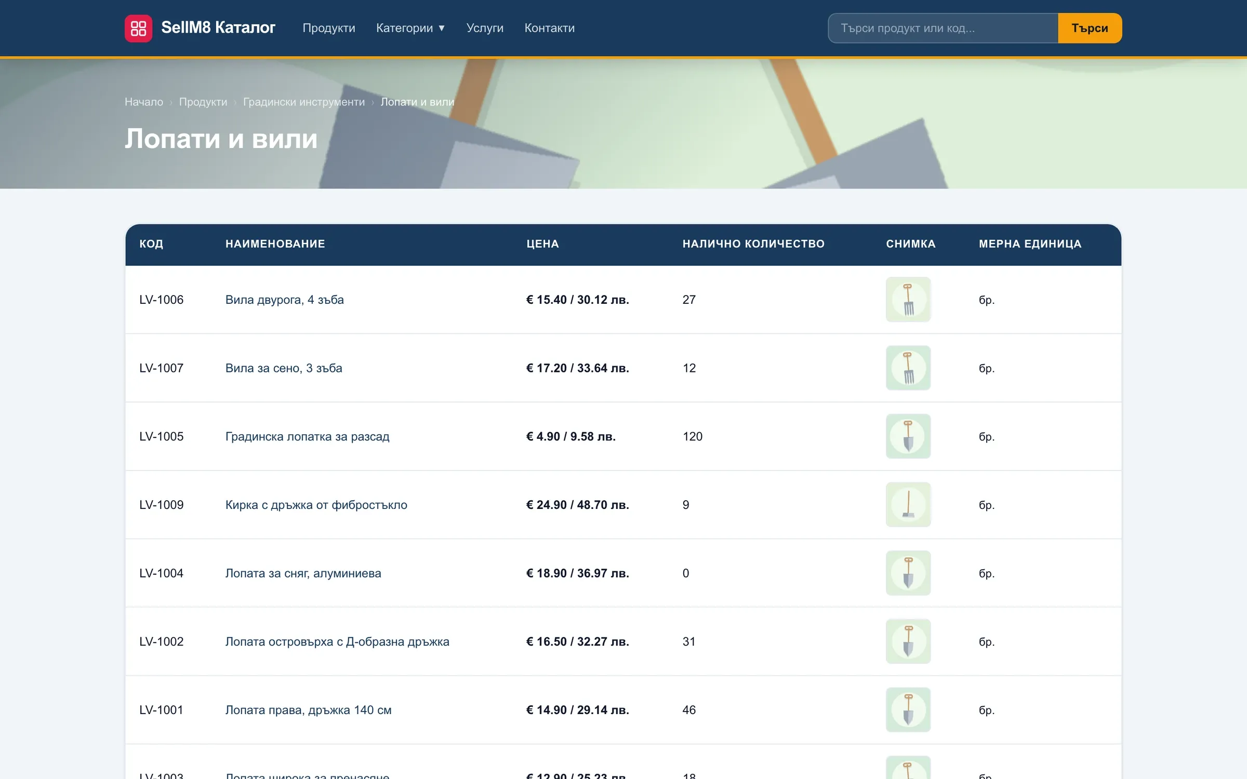Click the quantity value 120

click(x=693, y=436)
